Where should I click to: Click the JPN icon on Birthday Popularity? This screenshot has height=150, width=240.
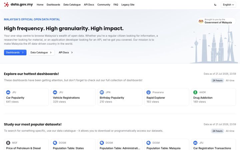(x=102, y=92)
